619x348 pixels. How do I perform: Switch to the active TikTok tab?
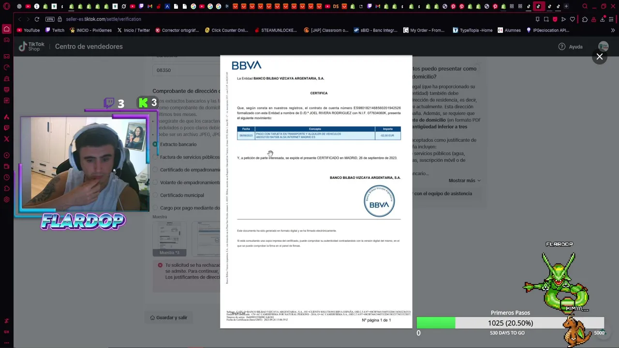point(538,6)
